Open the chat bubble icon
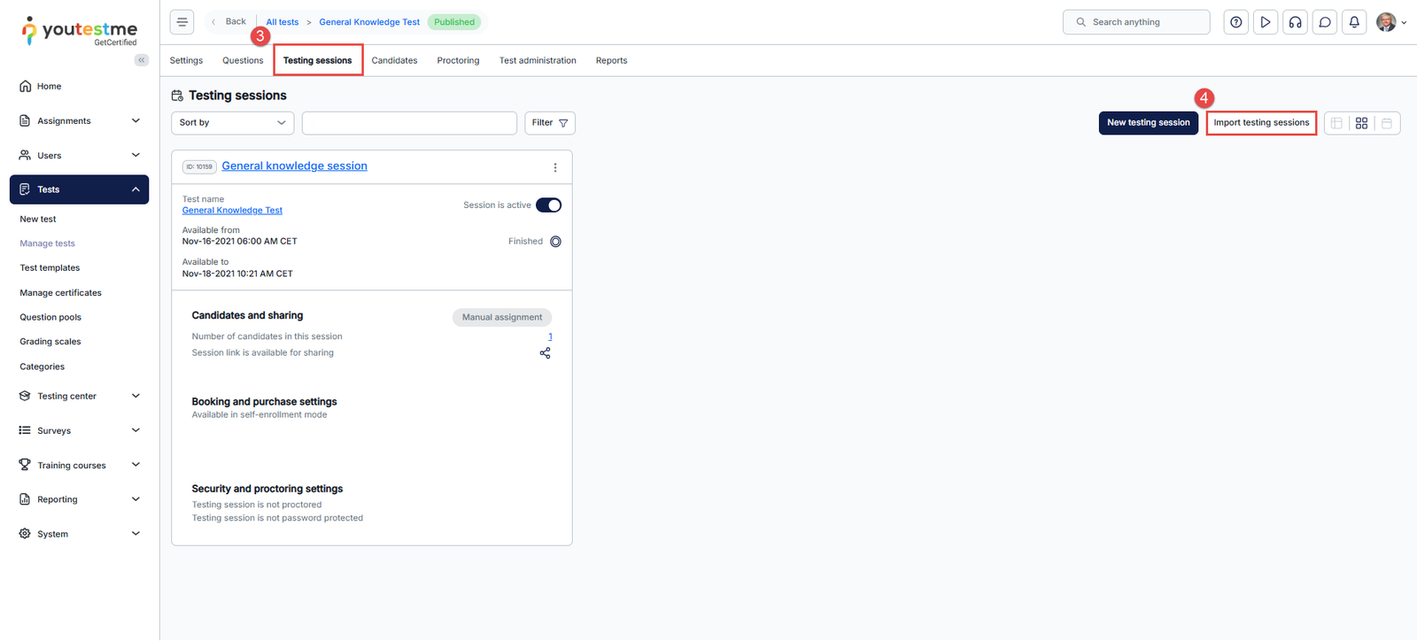 click(x=1325, y=22)
